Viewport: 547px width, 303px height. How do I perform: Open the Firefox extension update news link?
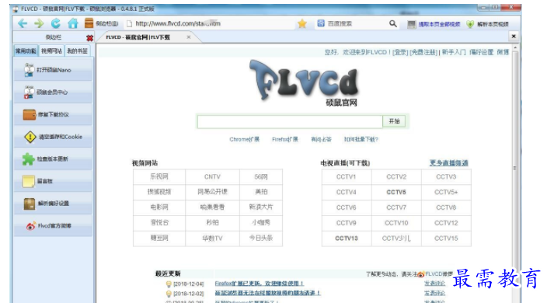(260, 284)
